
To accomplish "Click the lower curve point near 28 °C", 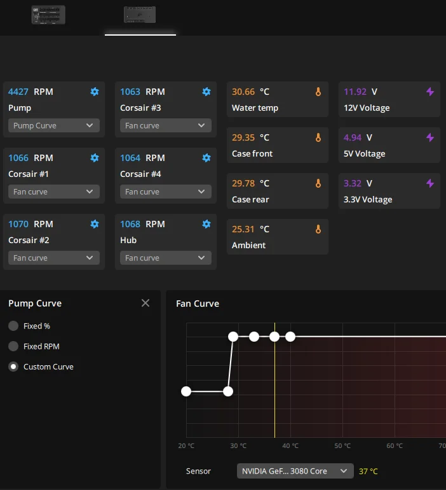I will pos(228,391).
